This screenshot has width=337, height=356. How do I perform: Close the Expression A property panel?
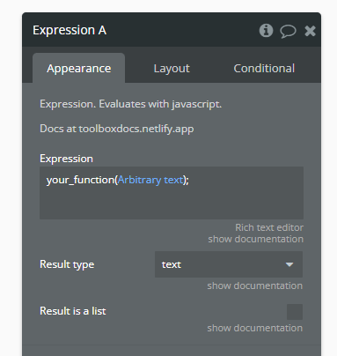[310, 31]
